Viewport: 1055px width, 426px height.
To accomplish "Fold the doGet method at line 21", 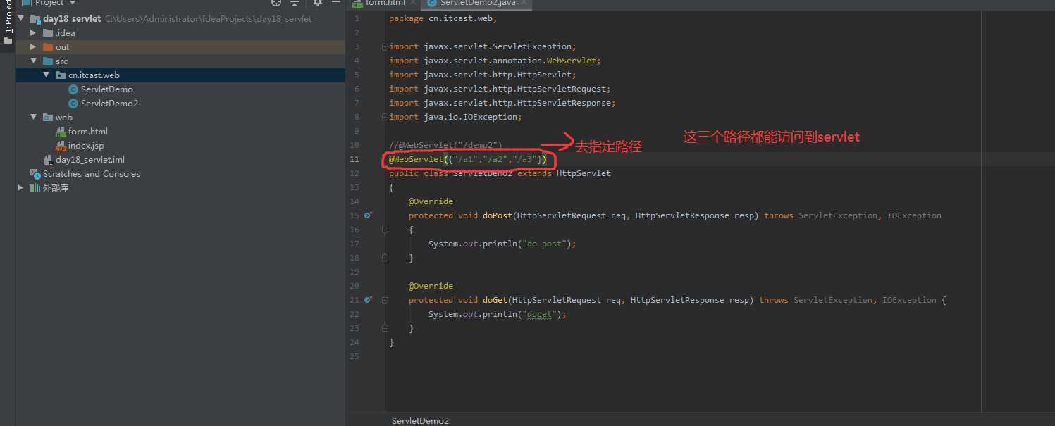I will pos(385,300).
